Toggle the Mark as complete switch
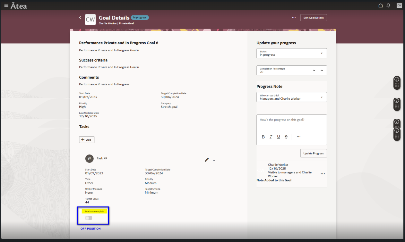This screenshot has height=242, width=405. click(x=89, y=218)
